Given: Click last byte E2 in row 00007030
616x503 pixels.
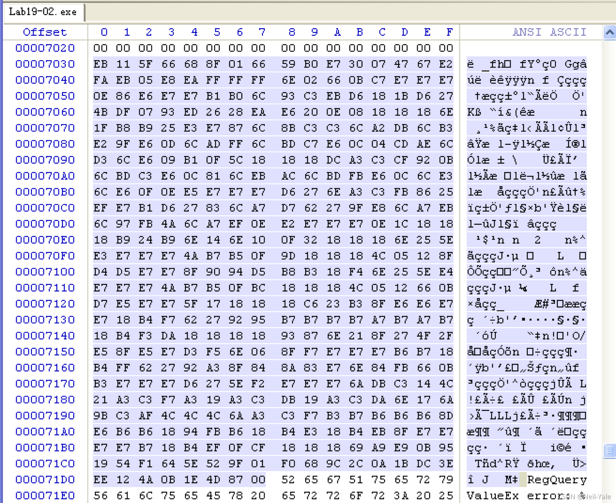Looking at the screenshot, I should (446, 64).
